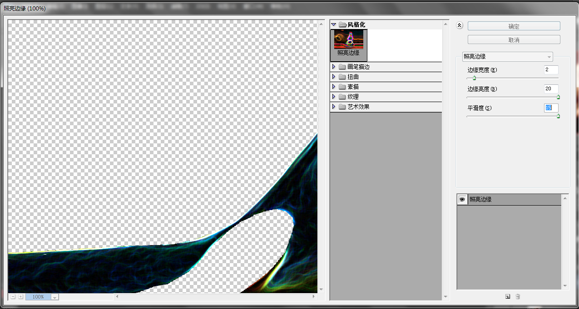579x309 pixels.
Task: Click the 纹理 folder icon
Action: tap(342, 97)
